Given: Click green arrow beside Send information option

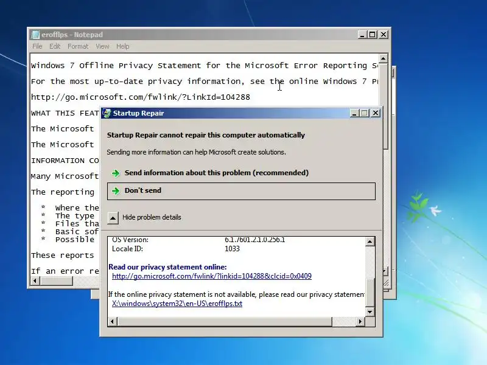Looking at the screenshot, I should [116, 173].
